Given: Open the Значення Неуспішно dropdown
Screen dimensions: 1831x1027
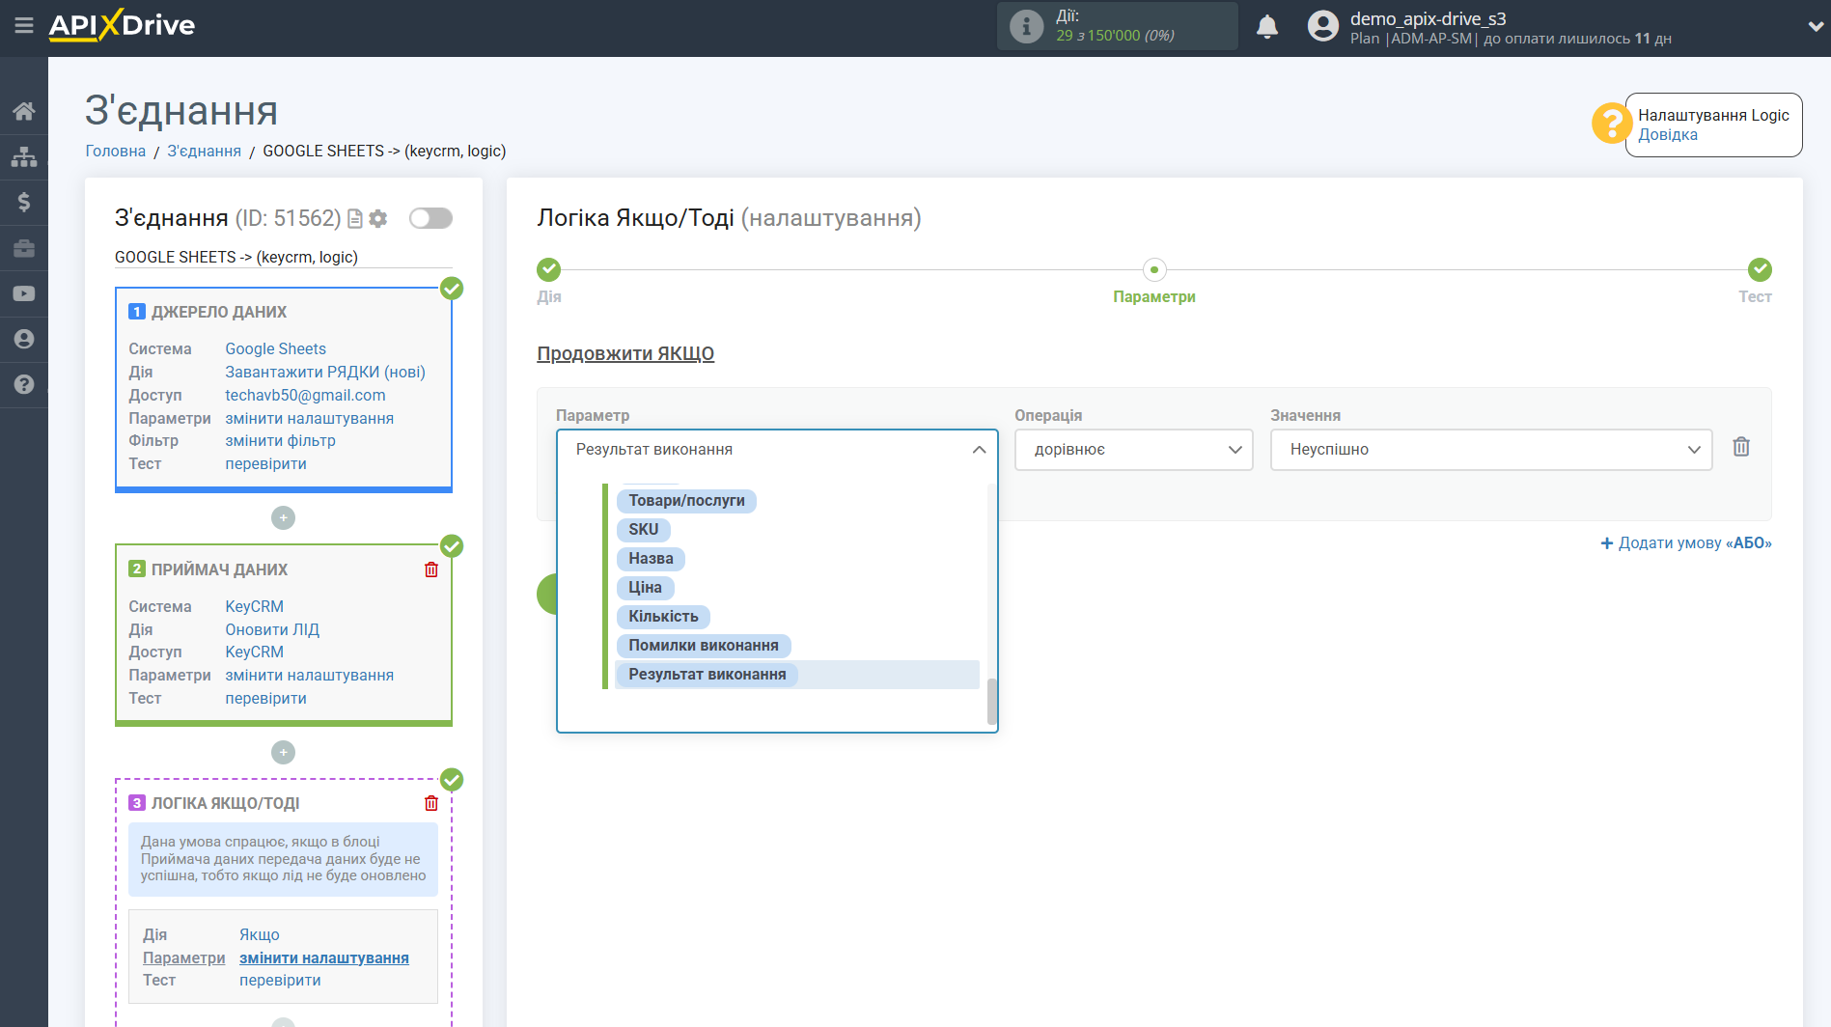Looking at the screenshot, I should coord(1491,450).
